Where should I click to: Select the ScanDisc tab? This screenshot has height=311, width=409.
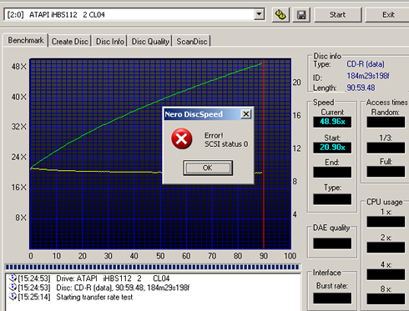click(192, 42)
